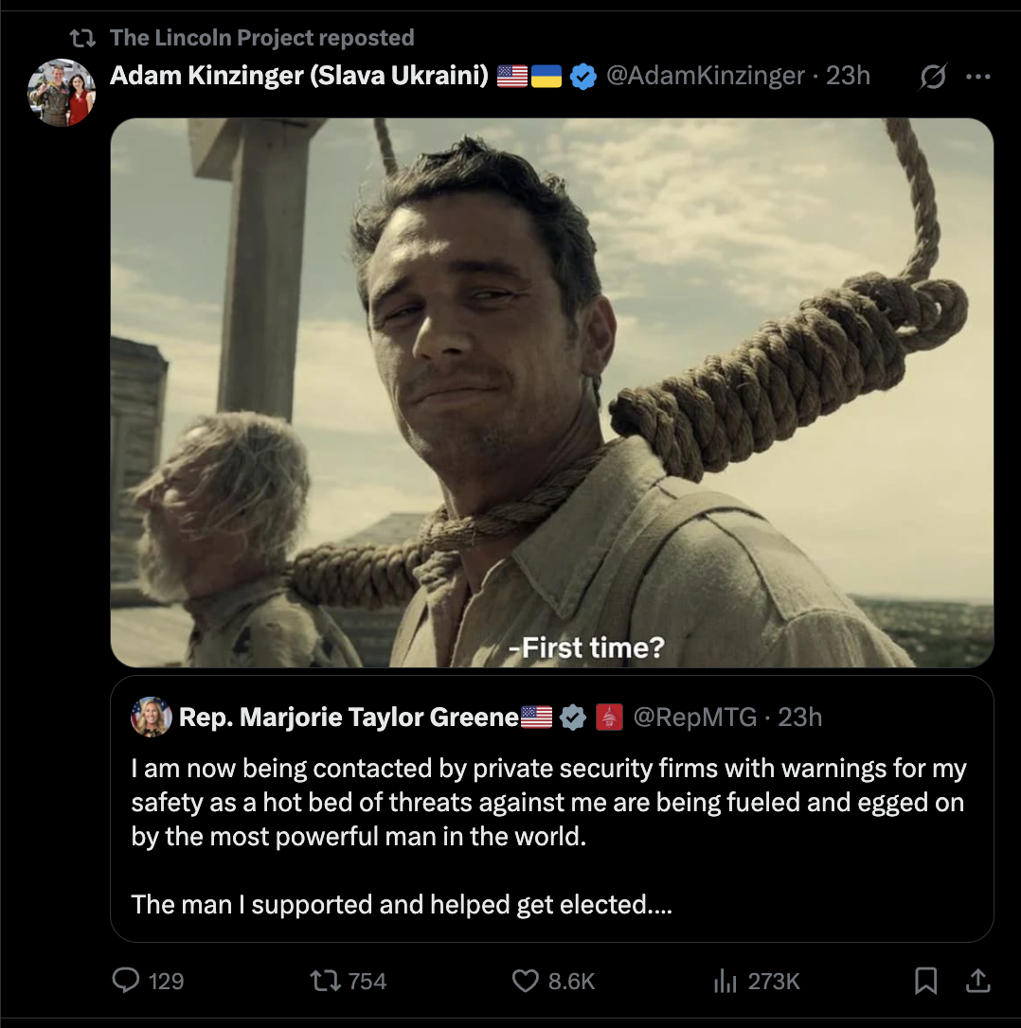Bookmark Adam Kinzinger's post
Image resolution: width=1021 pixels, height=1028 pixels.
point(926,981)
